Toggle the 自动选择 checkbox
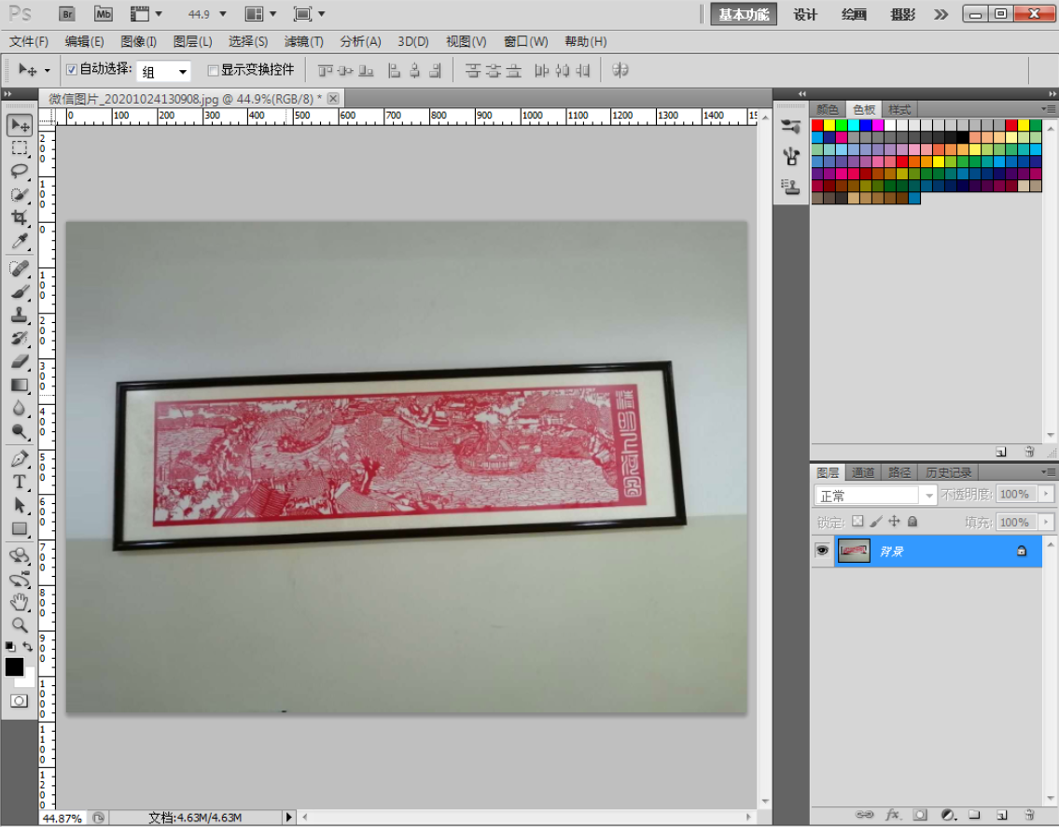Viewport: 1059px width, 827px height. tap(72, 70)
